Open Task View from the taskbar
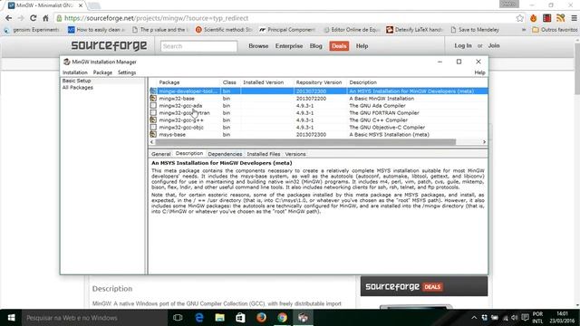Image resolution: width=580 pixels, height=326 pixels. point(178,318)
